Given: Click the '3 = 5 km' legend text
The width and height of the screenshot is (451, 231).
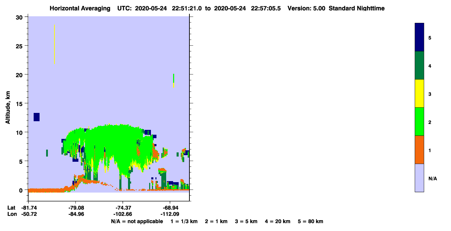Looking at the screenshot, I should point(246,221).
